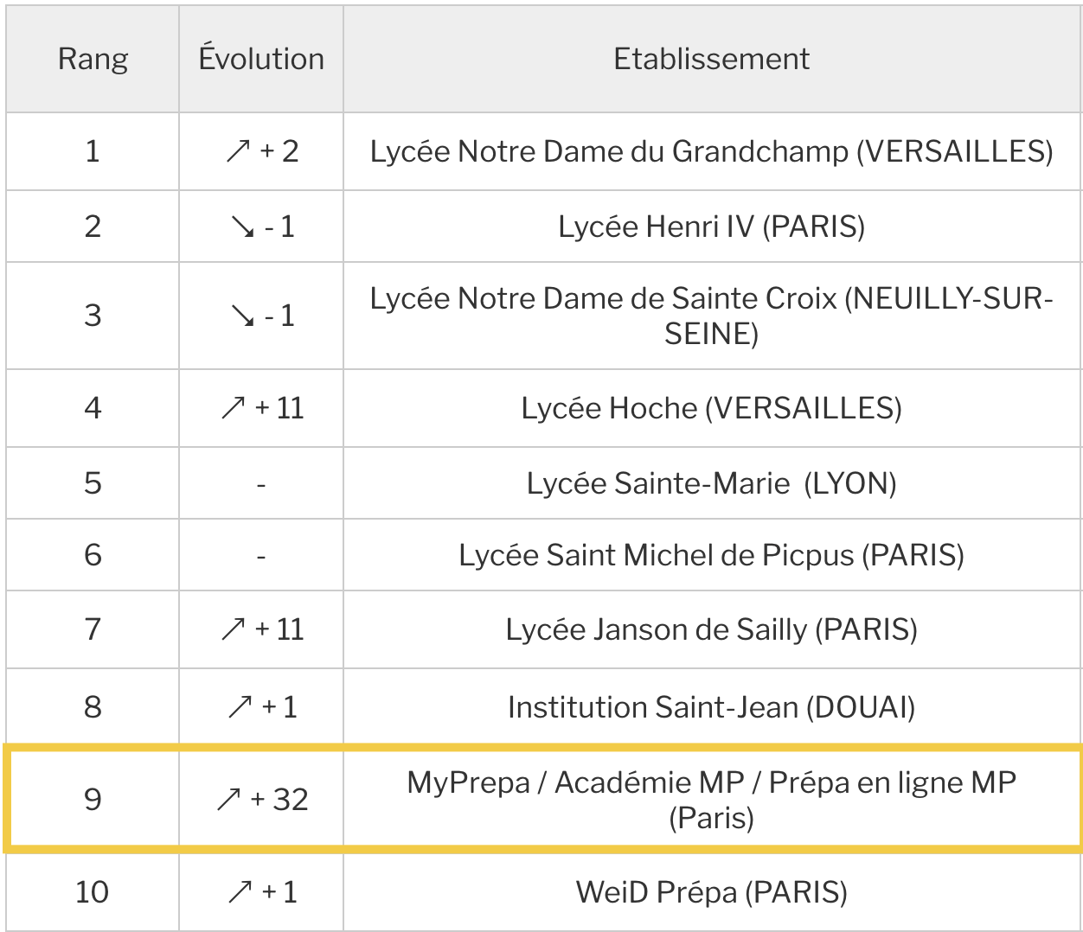This screenshot has width=1083, height=932.
Task: Click the Etablissement column header
Action: pyautogui.click(x=711, y=59)
